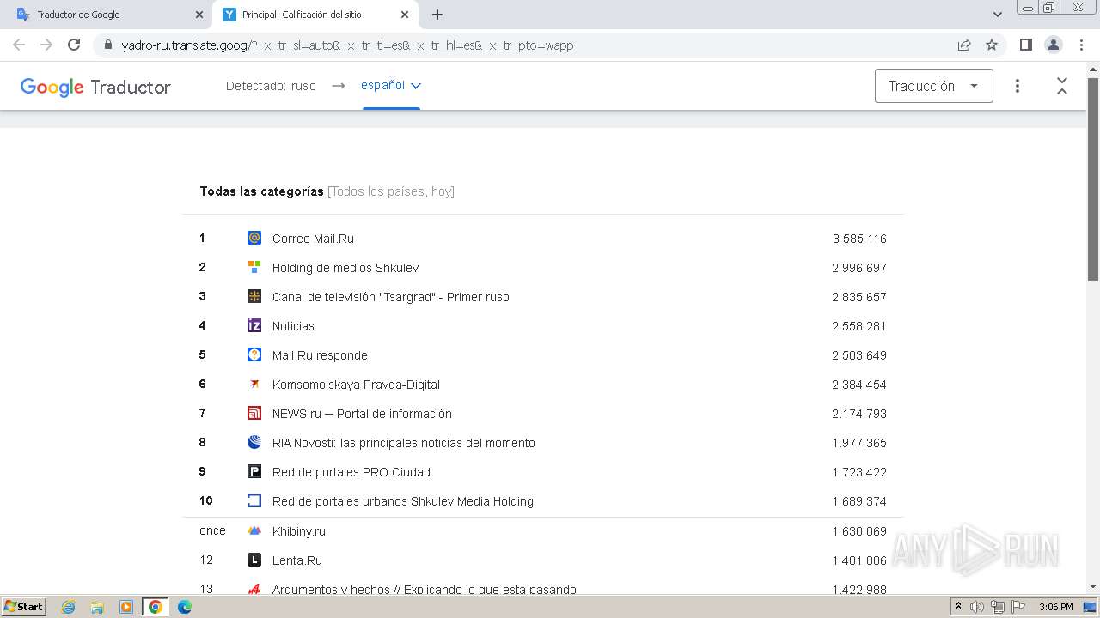This screenshot has width=1100, height=618.
Task: Open Microsoft Edge from taskbar
Action: (184, 607)
